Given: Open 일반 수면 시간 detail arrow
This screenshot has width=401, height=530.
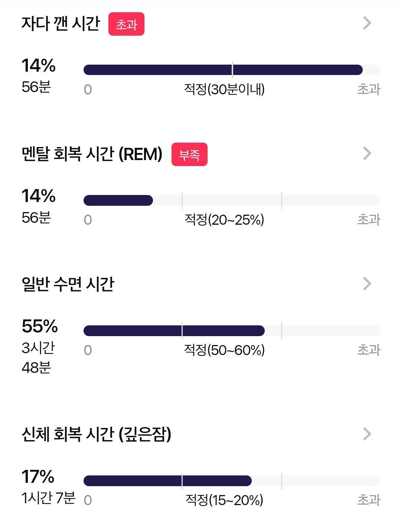Looking at the screenshot, I should [x=367, y=284].
